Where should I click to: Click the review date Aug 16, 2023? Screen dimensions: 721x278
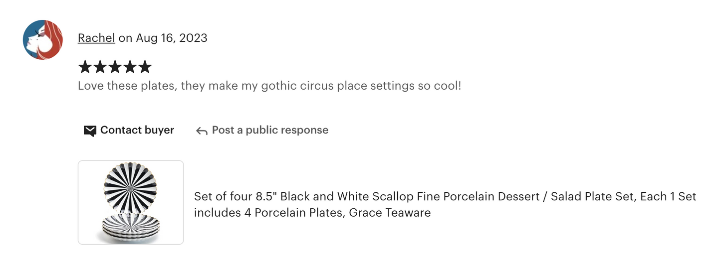pyautogui.click(x=171, y=38)
